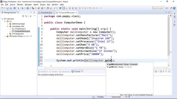Click the Save All toolbar icon
The height and width of the screenshot is (99, 177).
coord(11,8)
